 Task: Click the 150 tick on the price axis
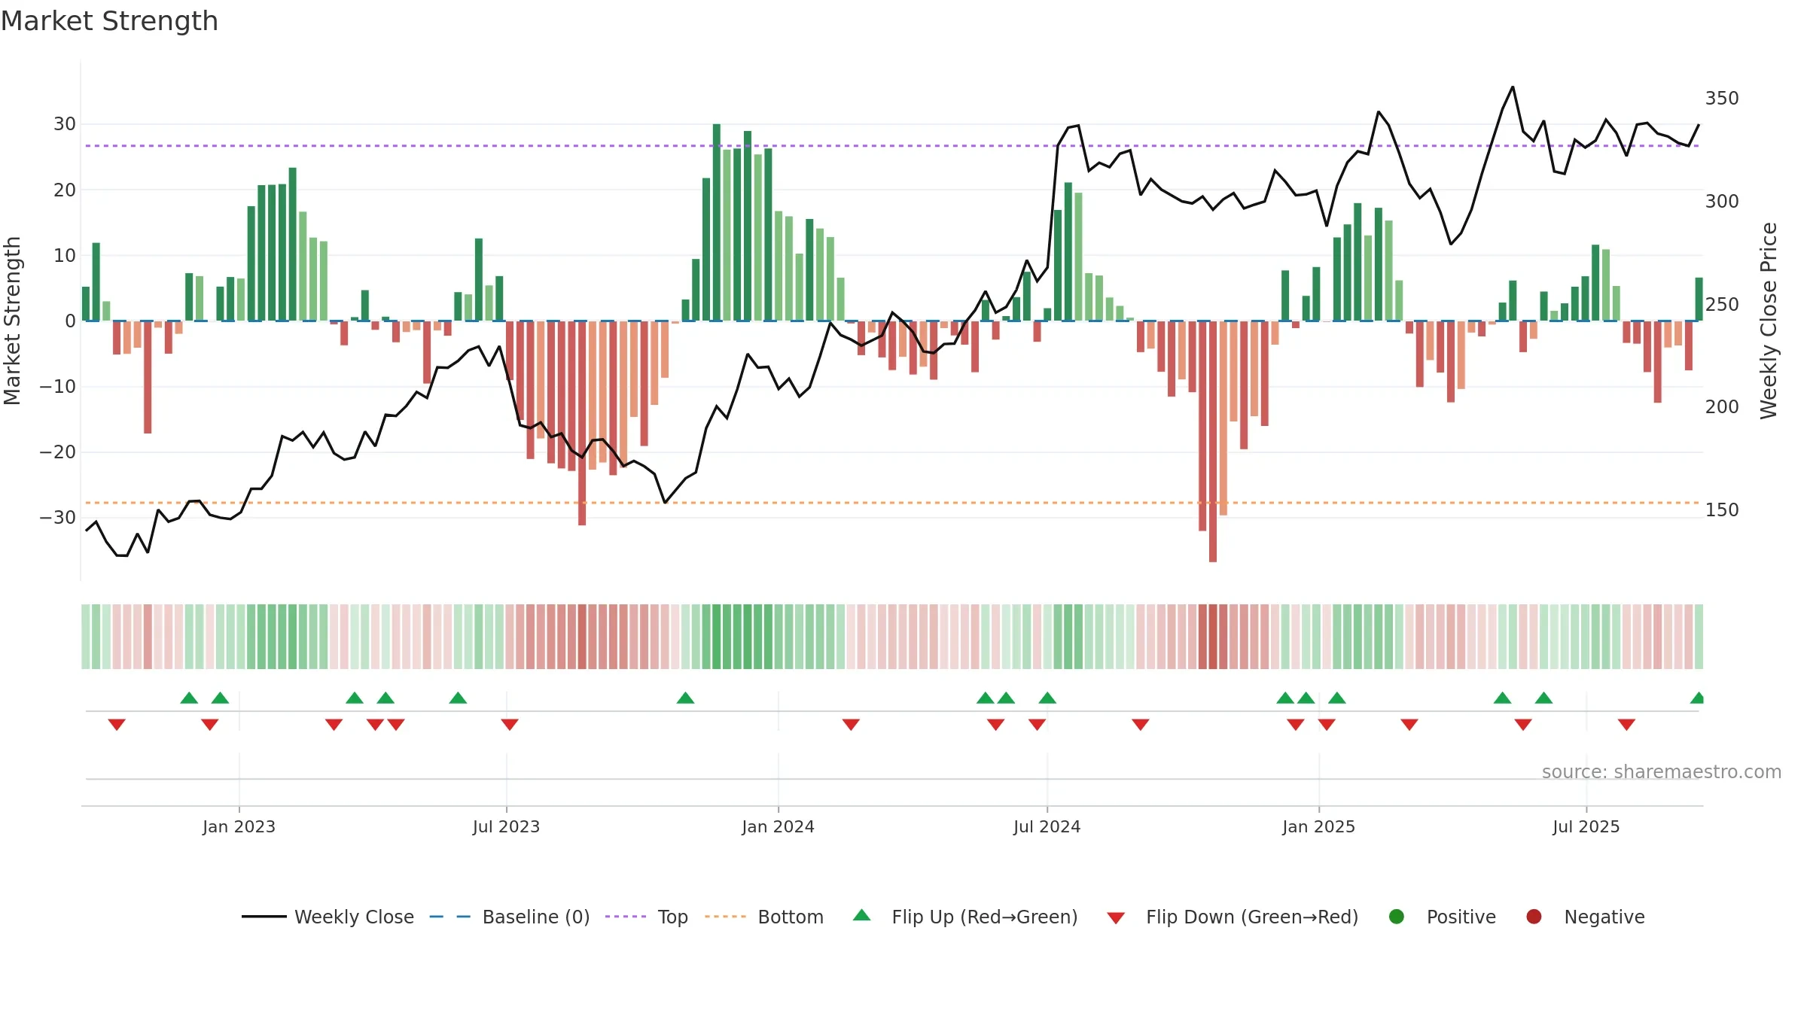(1722, 510)
